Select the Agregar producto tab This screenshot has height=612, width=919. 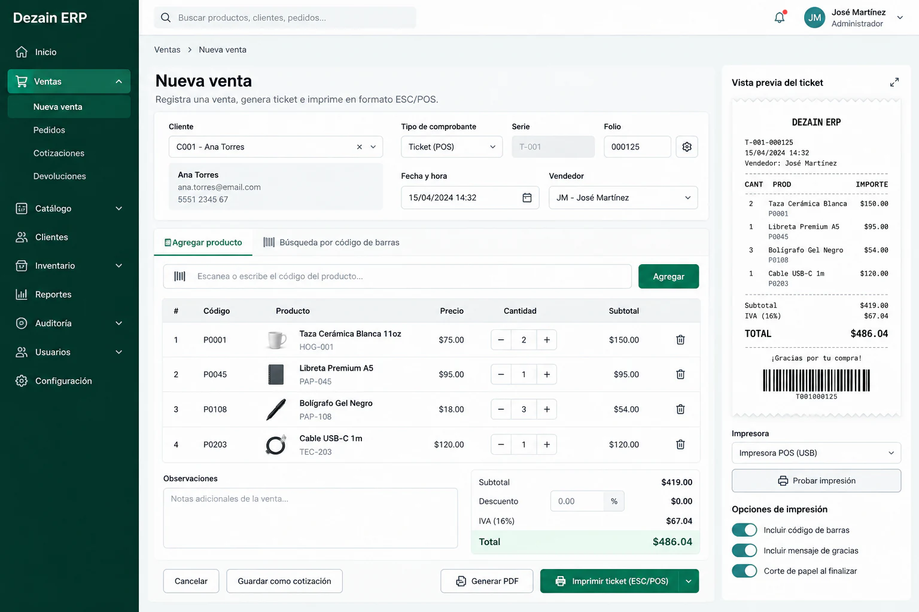click(x=203, y=242)
